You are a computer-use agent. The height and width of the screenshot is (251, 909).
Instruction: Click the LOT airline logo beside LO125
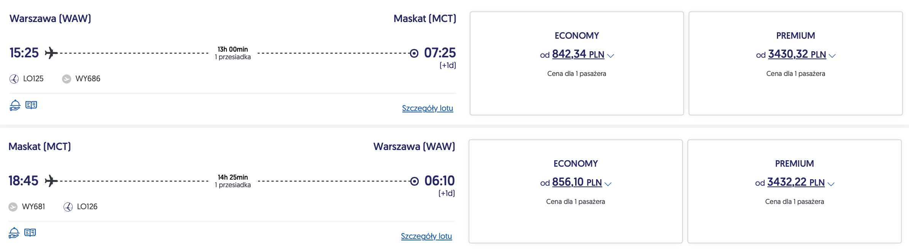pyautogui.click(x=14, y=79)
